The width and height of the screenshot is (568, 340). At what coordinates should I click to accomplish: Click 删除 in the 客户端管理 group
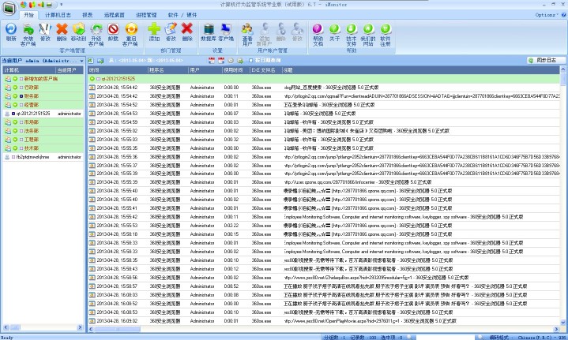(62, 32)
